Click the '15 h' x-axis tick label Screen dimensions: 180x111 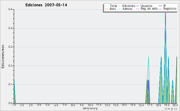[x=133, y=105]
